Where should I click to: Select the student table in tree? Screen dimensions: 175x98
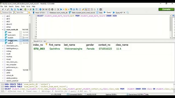10,38
